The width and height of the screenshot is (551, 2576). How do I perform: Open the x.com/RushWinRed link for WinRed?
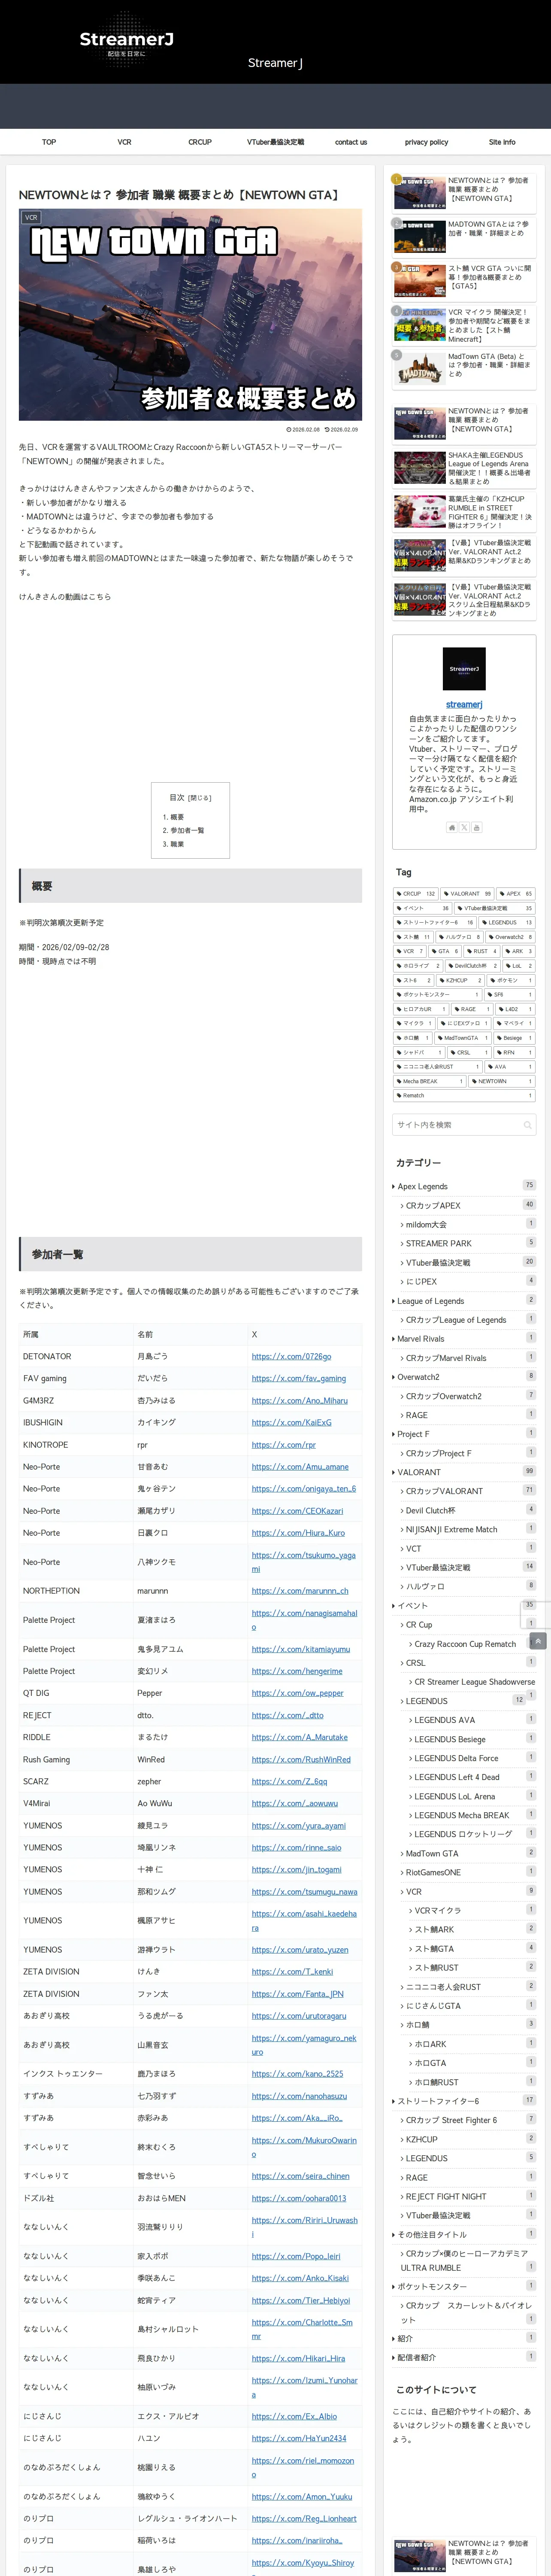click(301, 1759)
